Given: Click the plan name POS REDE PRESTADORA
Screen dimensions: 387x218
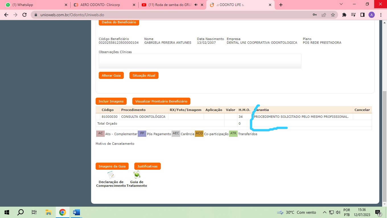Looking at the screenshot, I should [322, 43].
